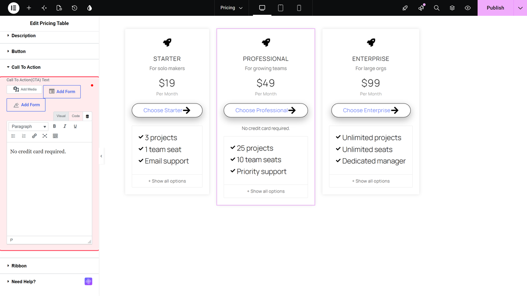Toggle italic formatting in the editor
Viewport: 527px width, 296px height.
[65, 126]
